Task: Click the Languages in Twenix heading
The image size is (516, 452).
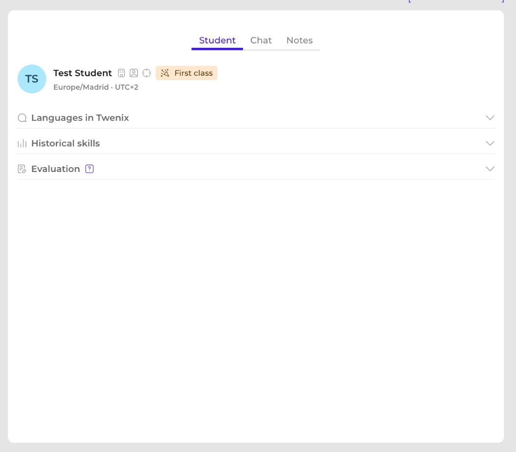Action: 80,118
